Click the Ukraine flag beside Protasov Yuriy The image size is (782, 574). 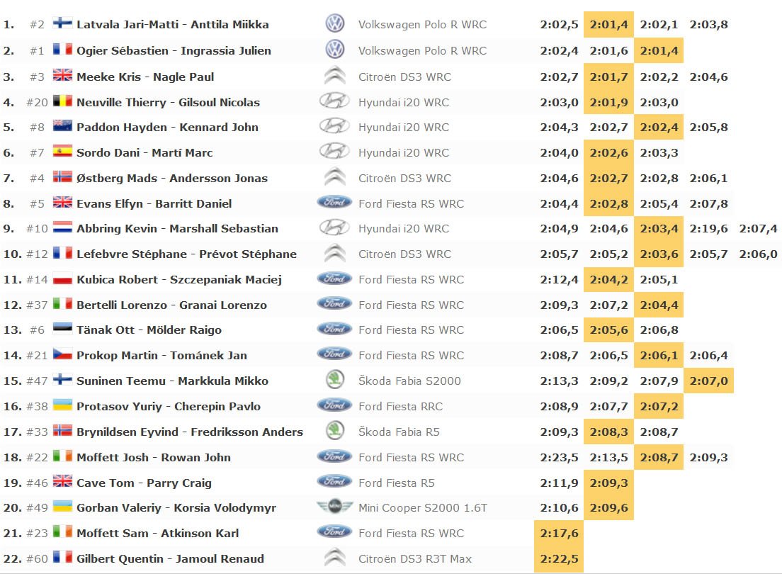[62, 405]
